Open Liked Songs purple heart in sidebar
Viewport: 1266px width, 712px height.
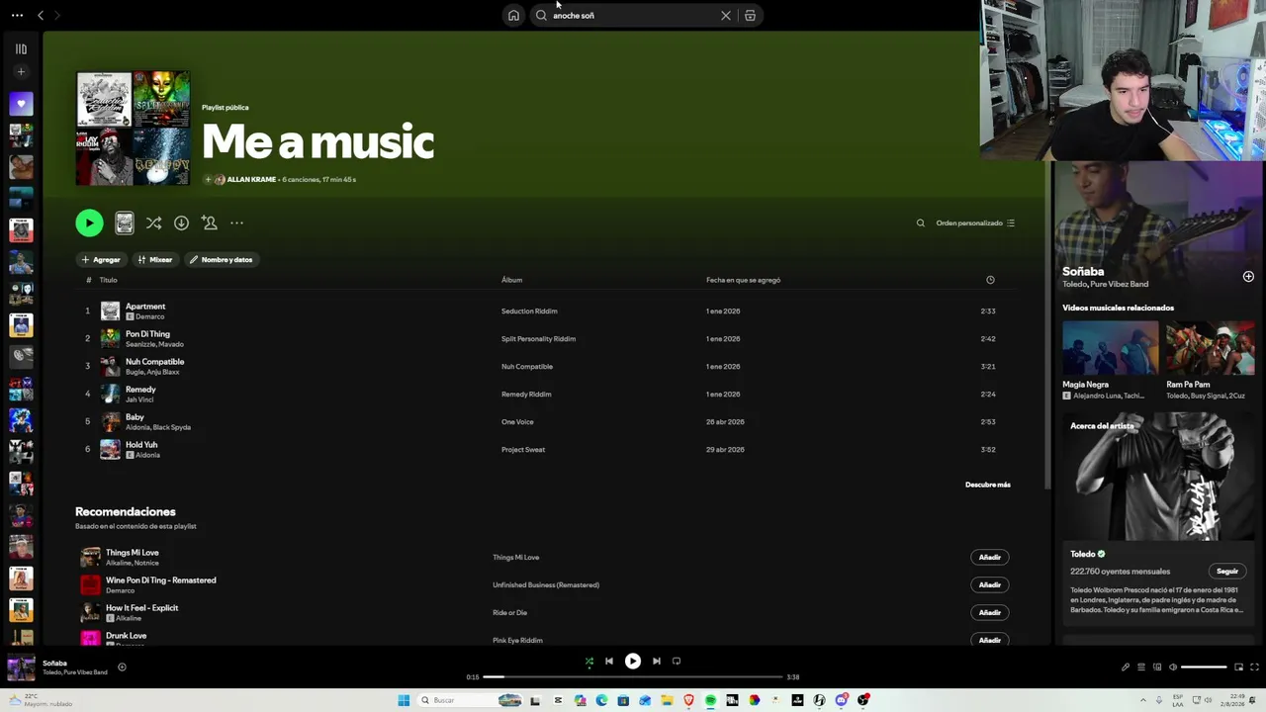click(21, 103)
